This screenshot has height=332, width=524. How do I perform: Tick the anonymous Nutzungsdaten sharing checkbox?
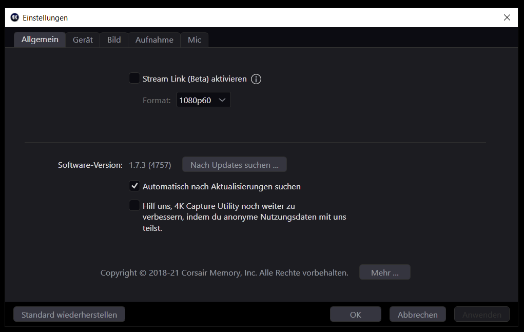[134, 206]
